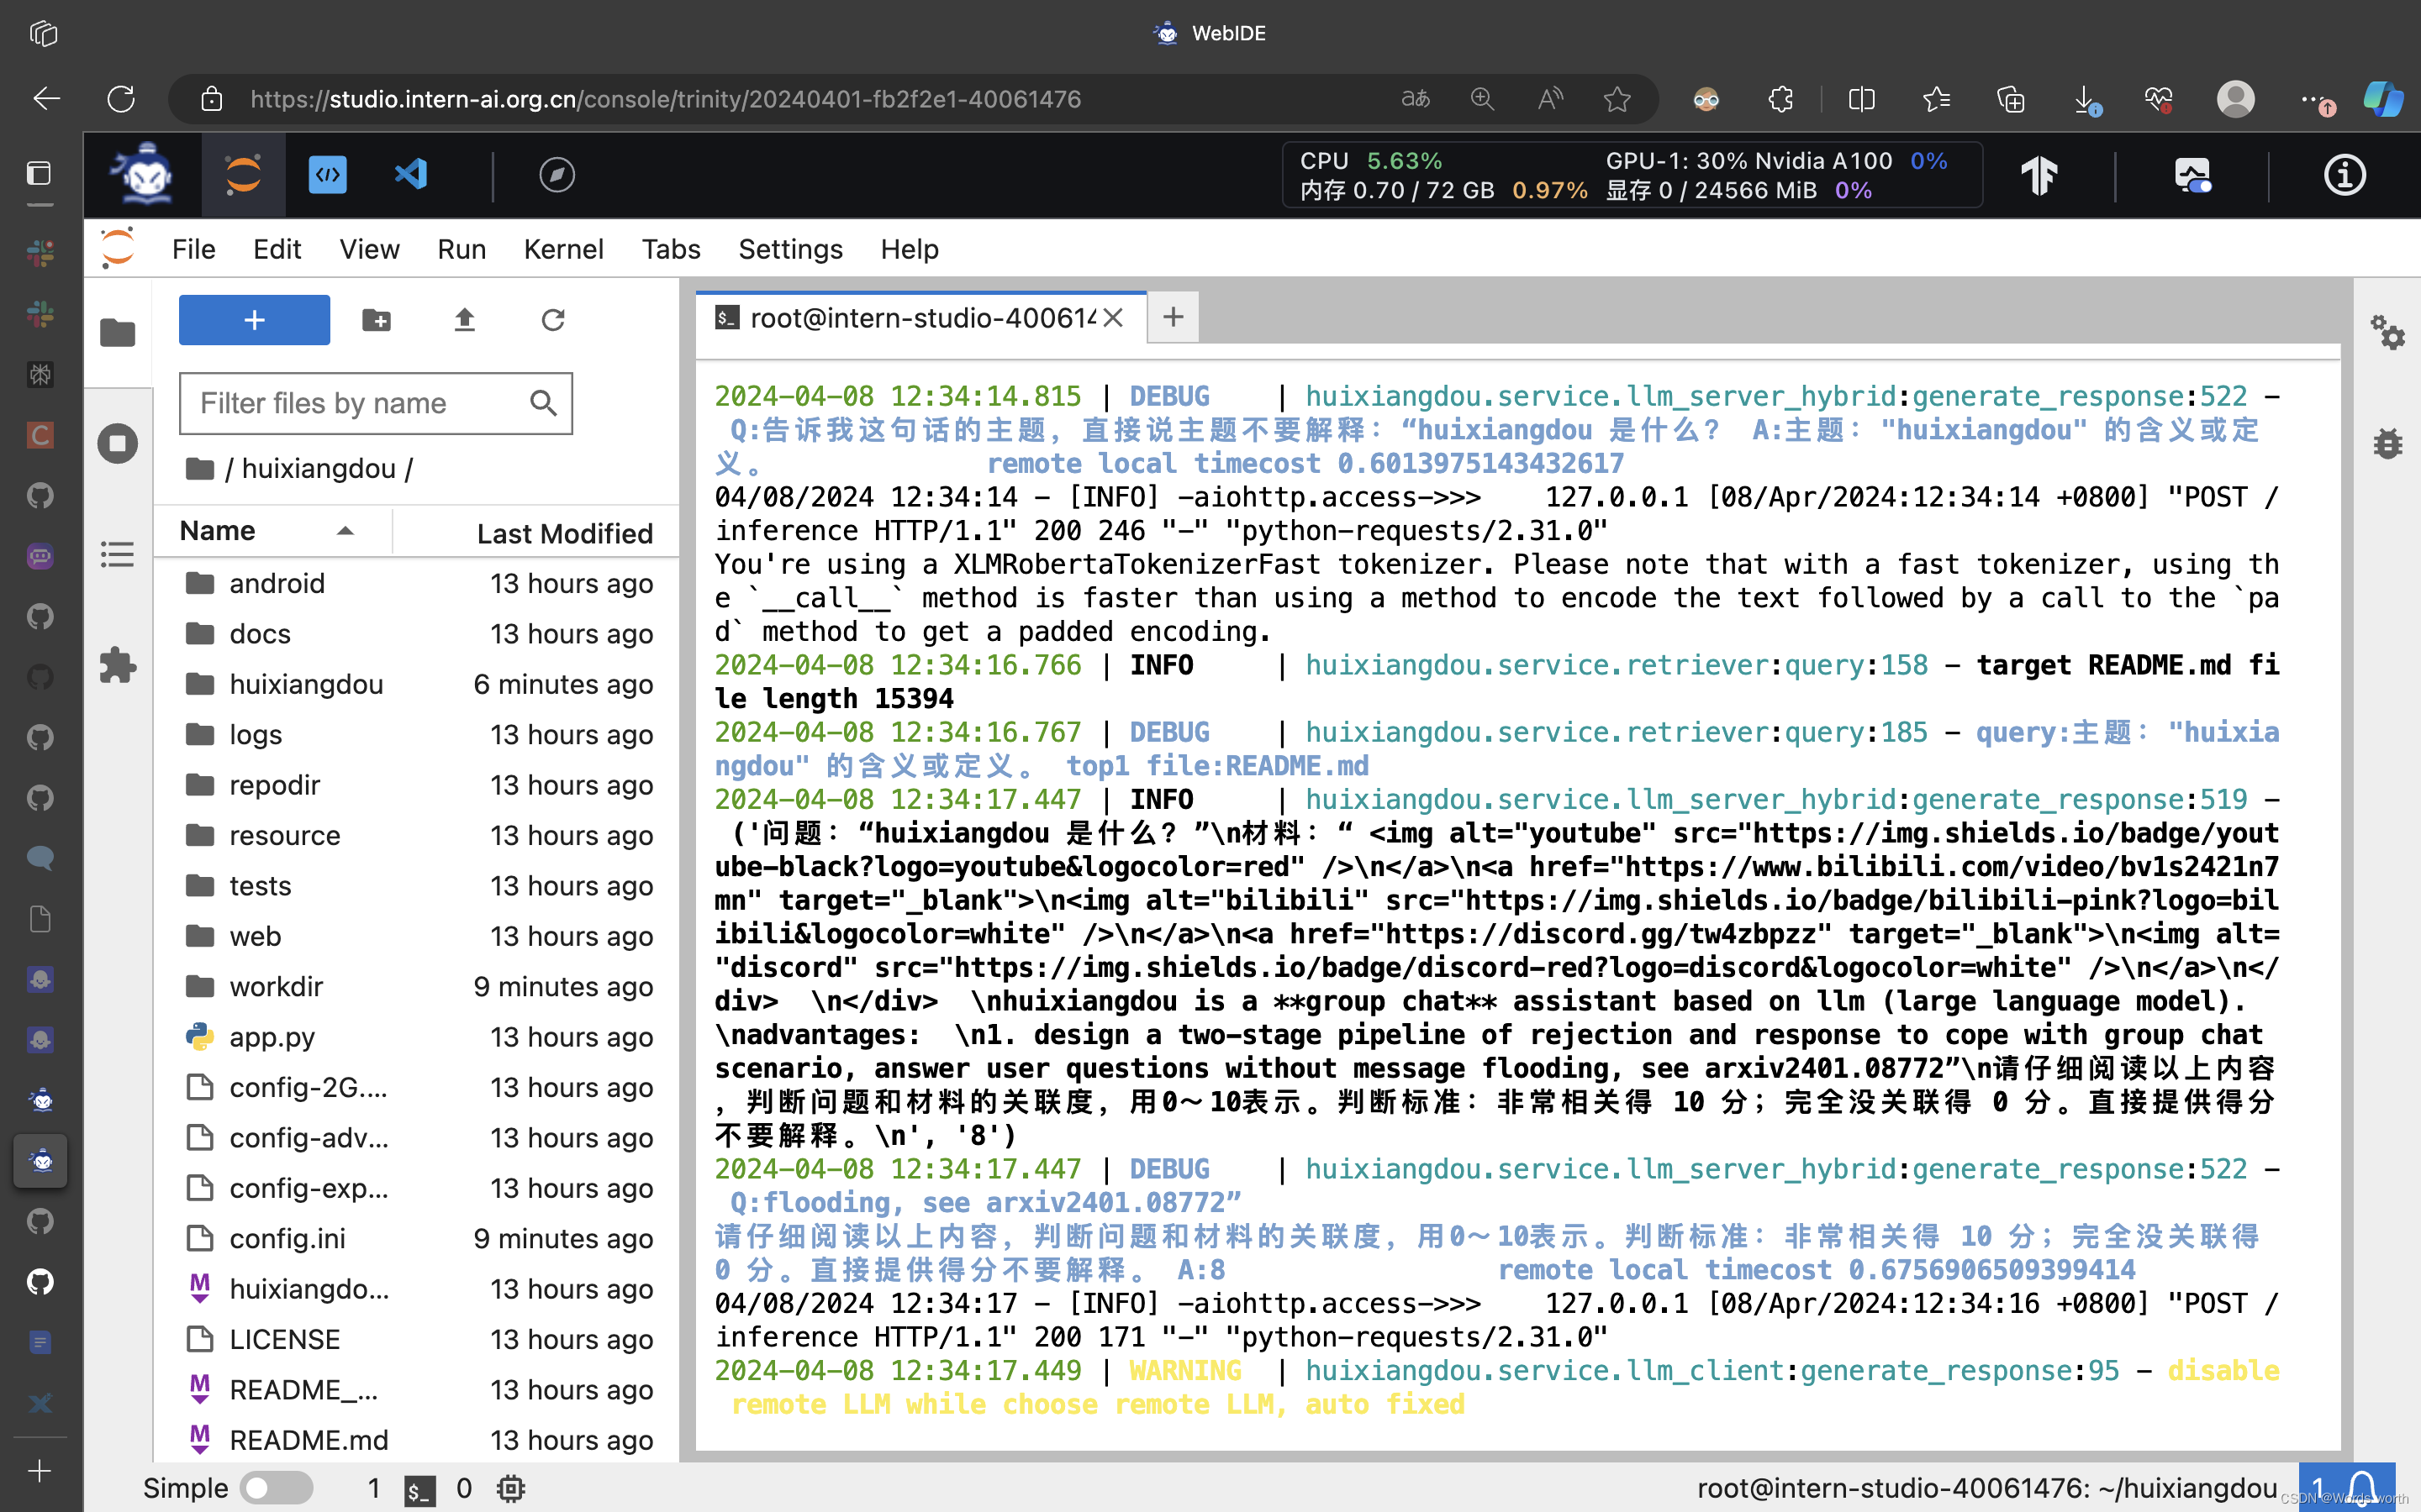Click the blue new launcher plus button
This screenshot has height=1512, width=2421.
click(254, 320)
